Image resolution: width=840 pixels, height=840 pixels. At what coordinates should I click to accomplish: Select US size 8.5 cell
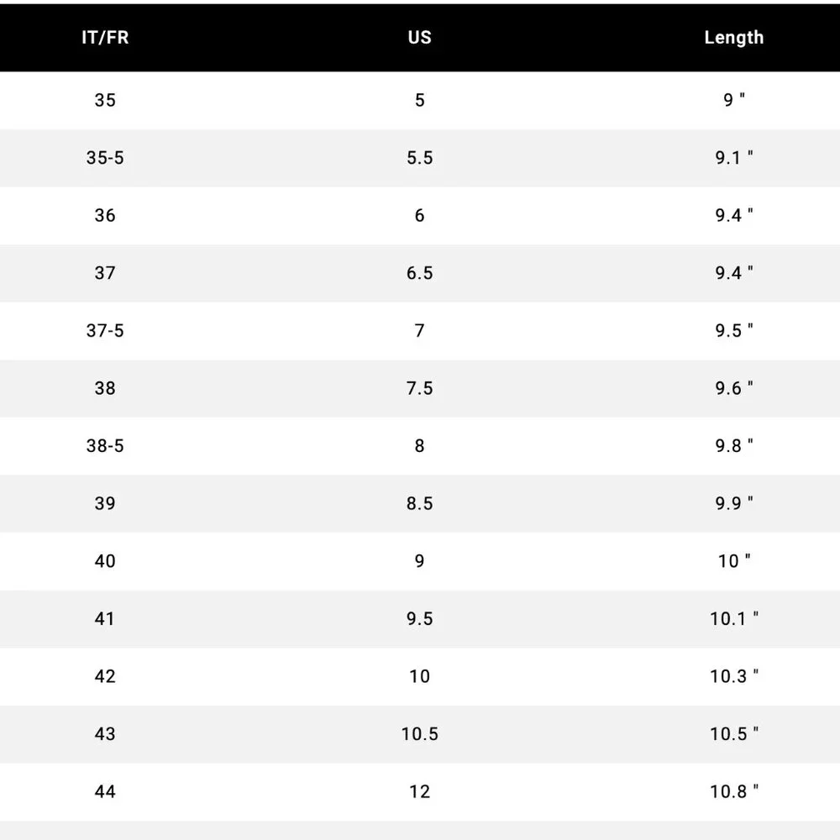[419, 504]
